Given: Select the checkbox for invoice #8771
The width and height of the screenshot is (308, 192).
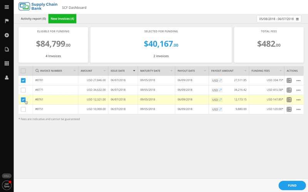Looking at the screenshot, I should click(23, 90).
